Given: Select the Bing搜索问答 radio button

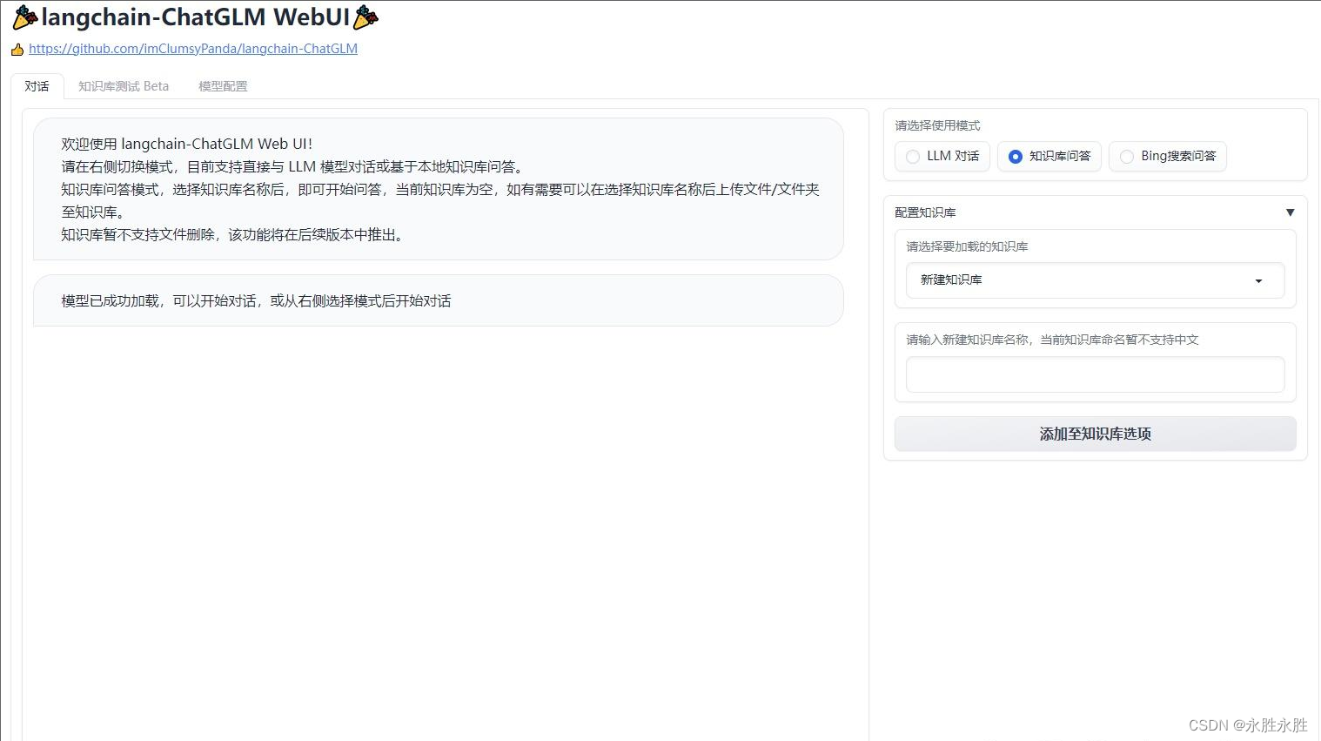Looking at the screenshot, I should [1127, 157].
